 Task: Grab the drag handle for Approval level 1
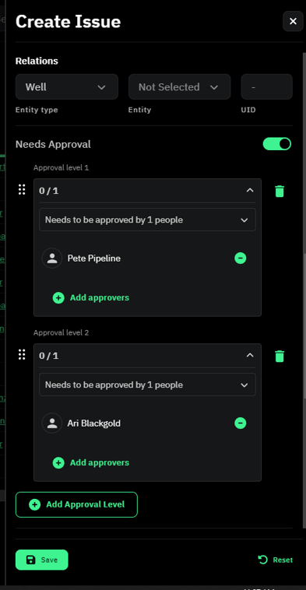(22, 190)
